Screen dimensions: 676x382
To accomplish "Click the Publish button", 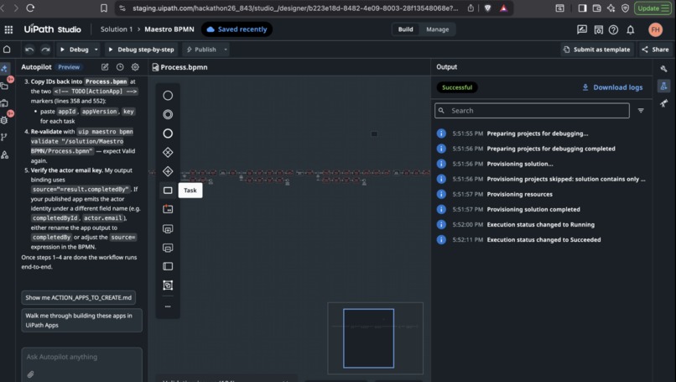I will tap(201, 50).
